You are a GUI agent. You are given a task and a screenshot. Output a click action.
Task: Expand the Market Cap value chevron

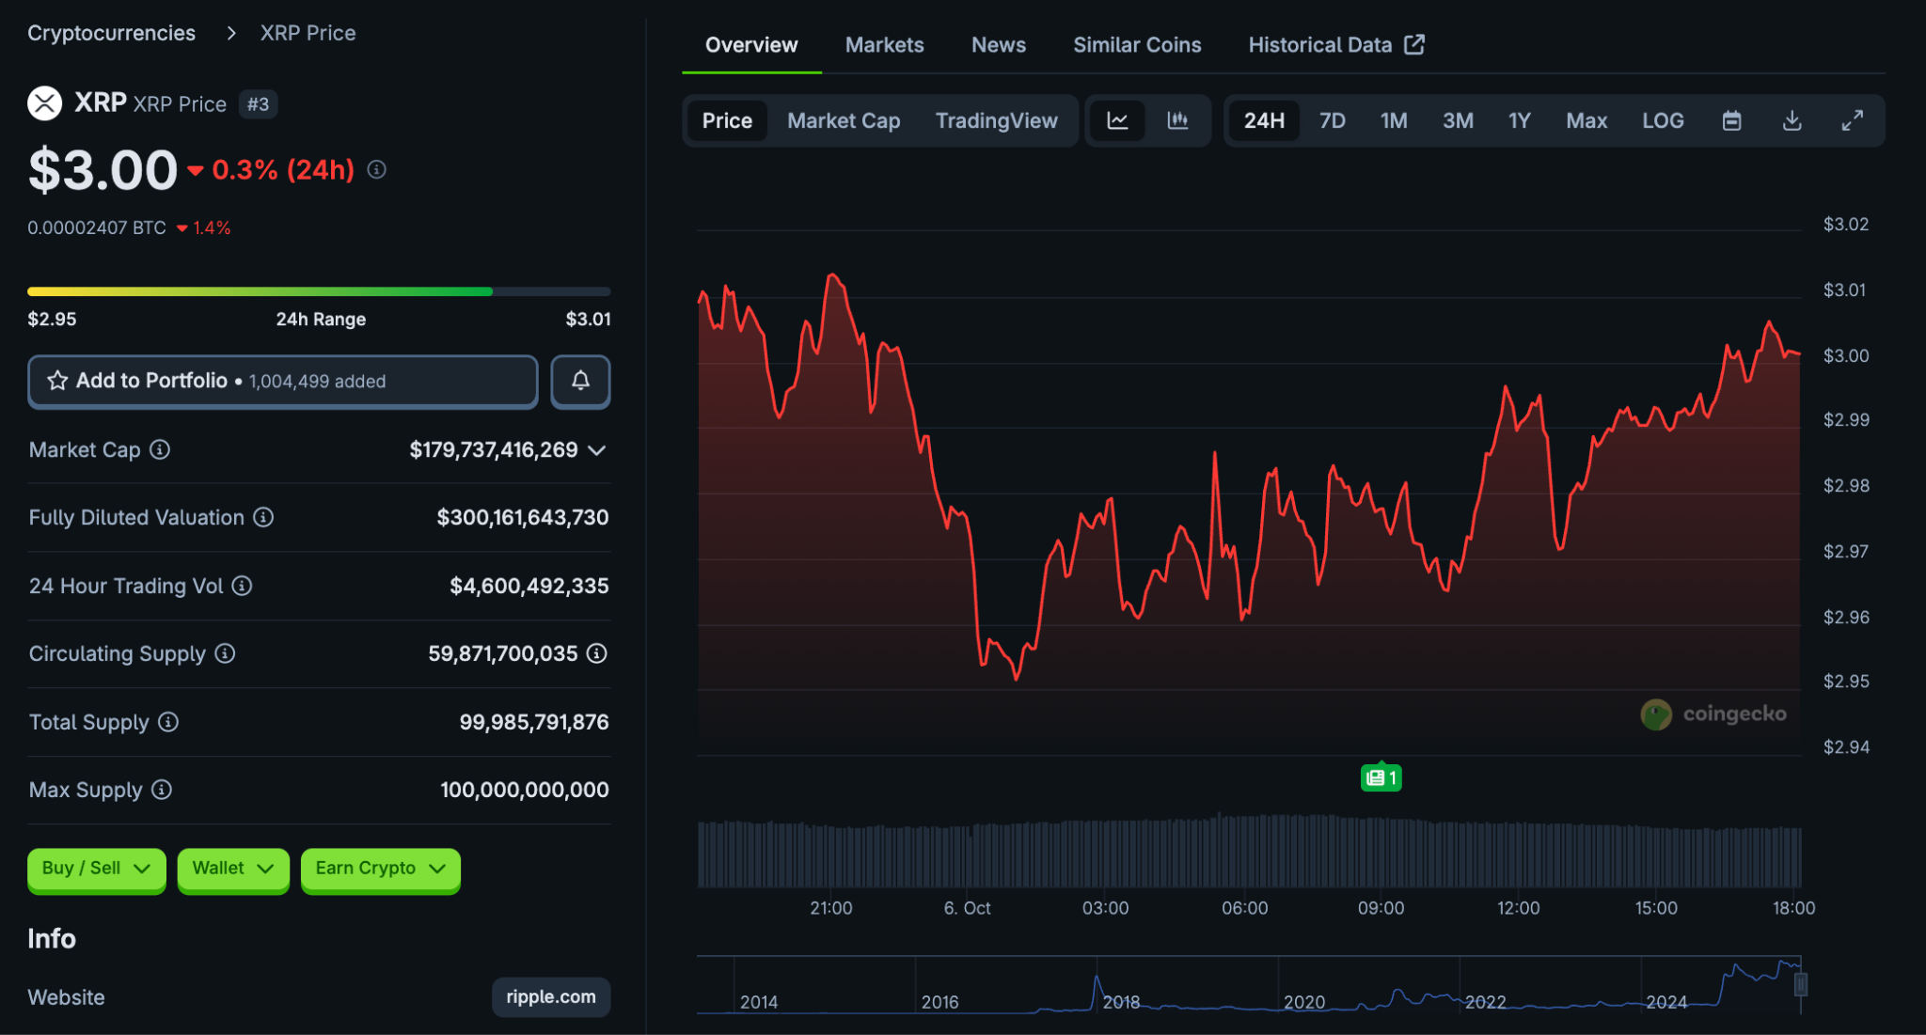click(x=597, y=450)
